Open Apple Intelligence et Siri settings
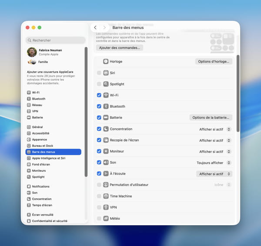Viewport: 261px width, 246px height. (x=48, y=158)
